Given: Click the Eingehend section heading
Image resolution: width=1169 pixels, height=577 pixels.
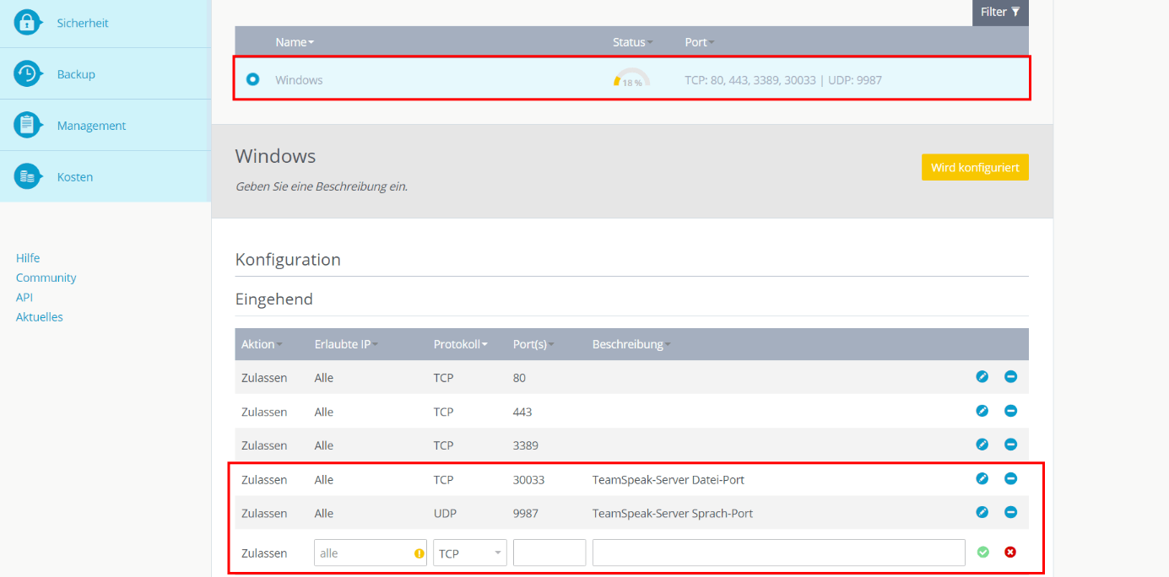Looking at the screenshot, I should click(x=274, y=299).
